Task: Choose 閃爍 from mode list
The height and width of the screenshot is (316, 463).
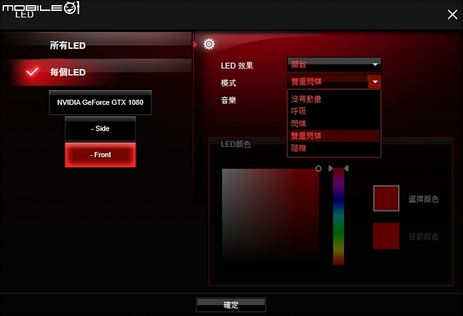Action: point(334,124)
